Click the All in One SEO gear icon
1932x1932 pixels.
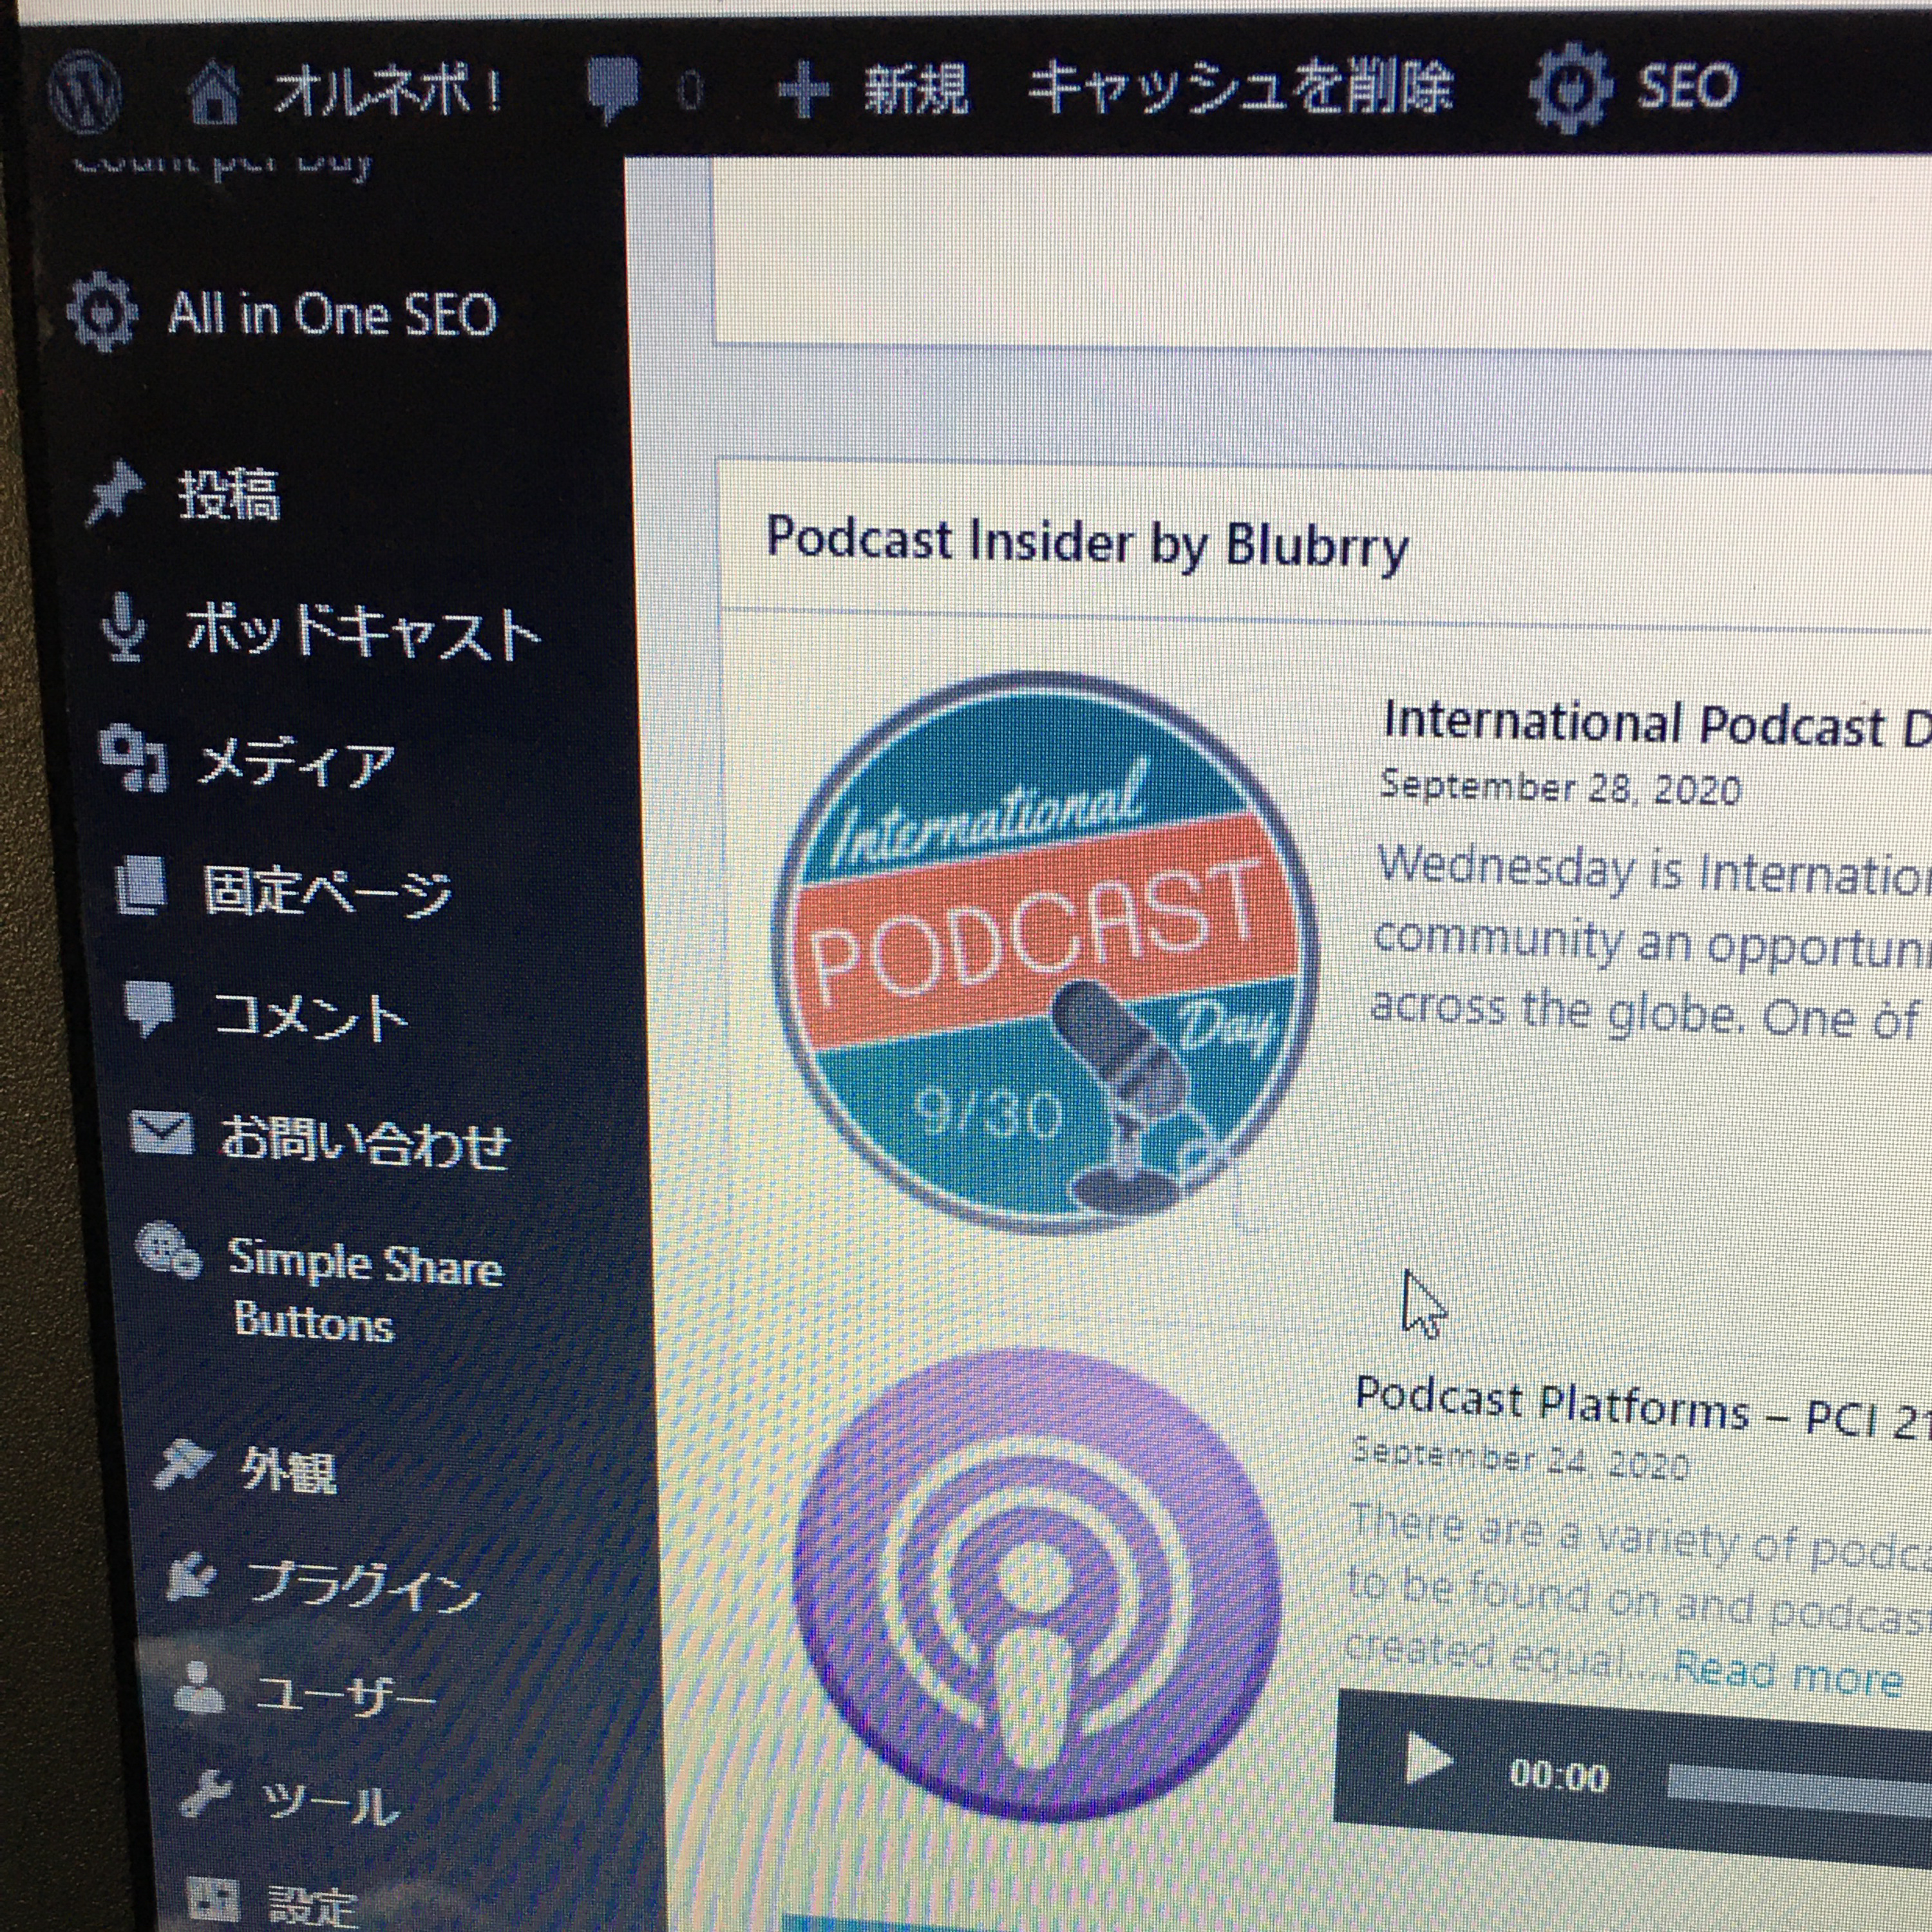click(102, 311)
